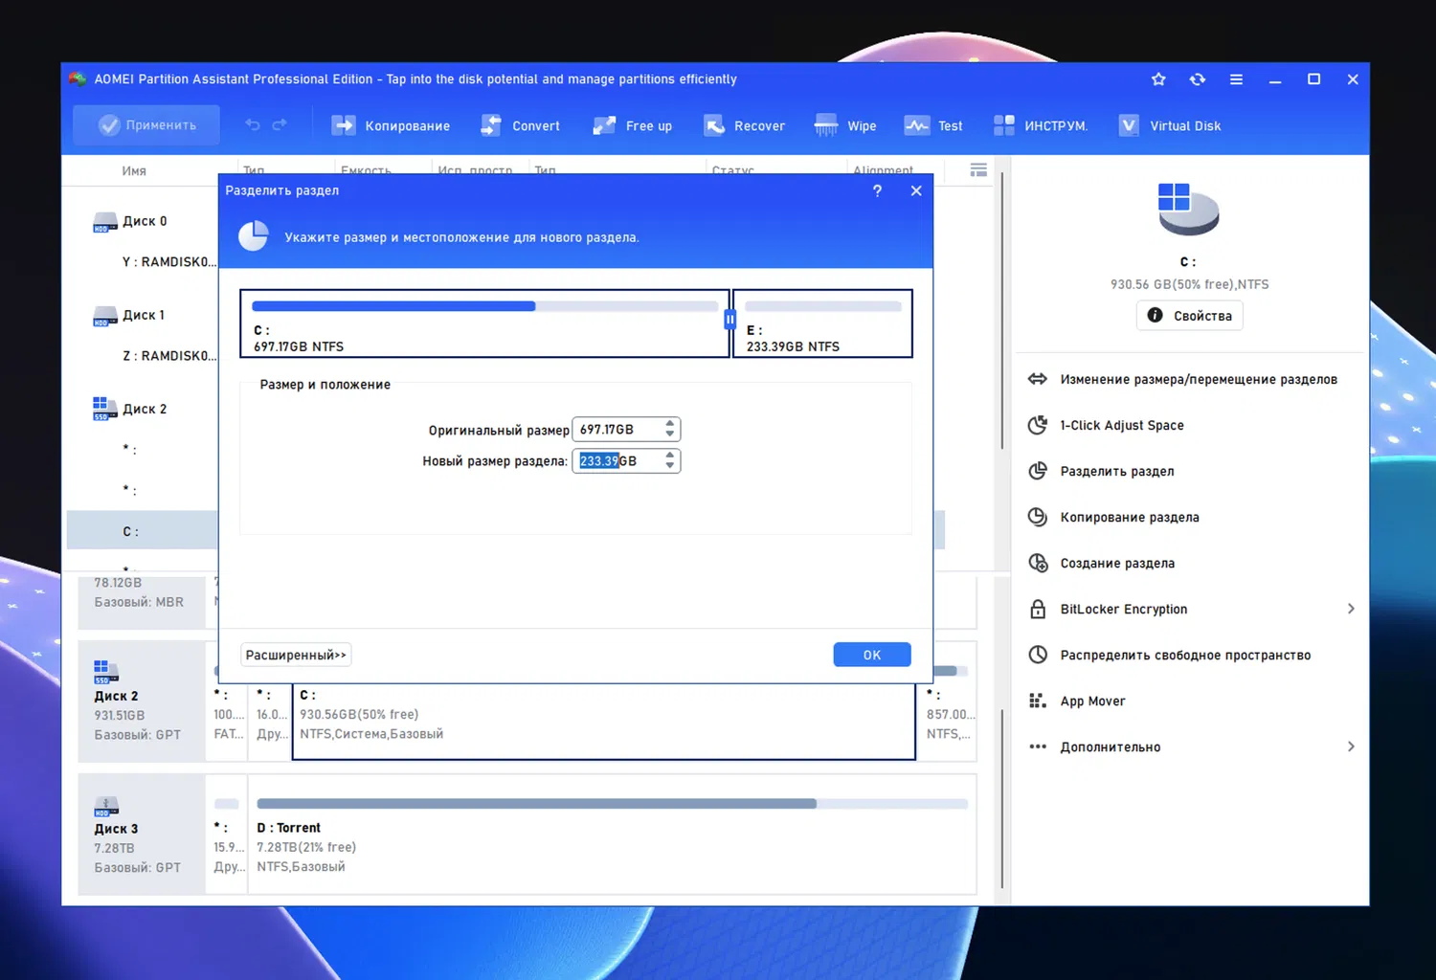Expand the BitLocker Encryption submenu arrow
The width and height of the screenshot is (1436, 980).
[x=1351, y=609]
